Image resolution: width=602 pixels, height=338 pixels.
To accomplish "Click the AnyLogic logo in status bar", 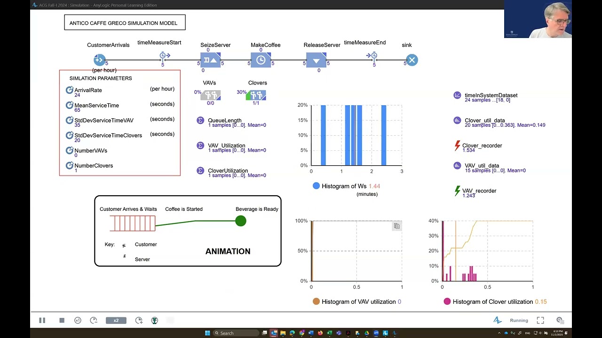I will coord(498,320).
